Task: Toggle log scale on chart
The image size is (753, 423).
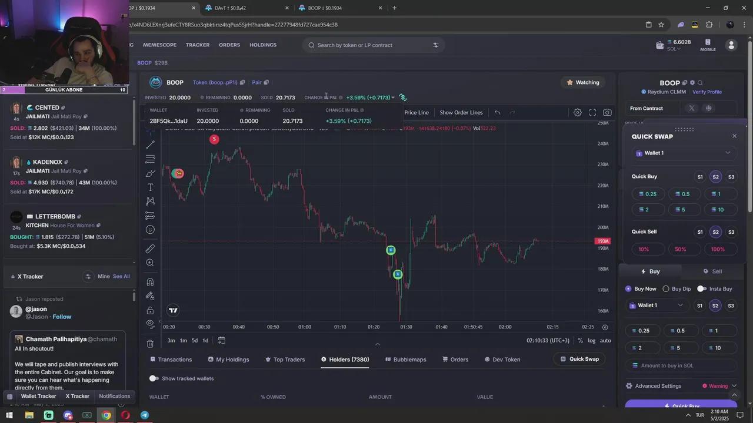Action: tap(591, 341)
